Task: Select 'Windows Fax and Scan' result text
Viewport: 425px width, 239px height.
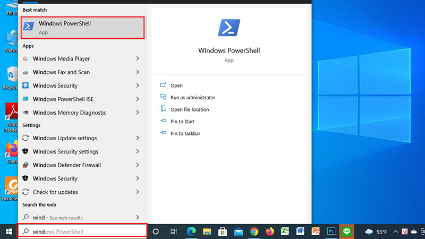Action: [x=61, y=72]
